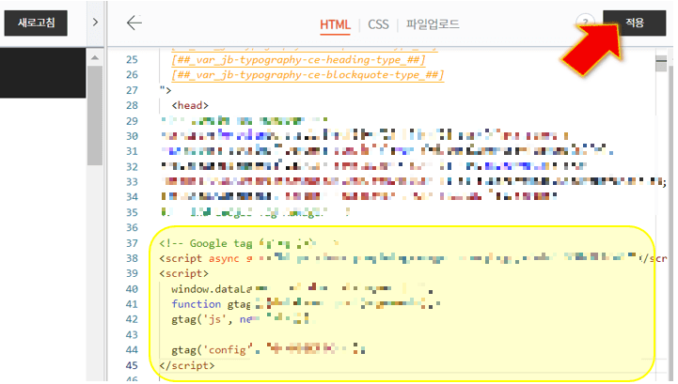Screen dimensions: 678x384
Task: Click the Google tag comment on line 37
Action: (249, 243)
